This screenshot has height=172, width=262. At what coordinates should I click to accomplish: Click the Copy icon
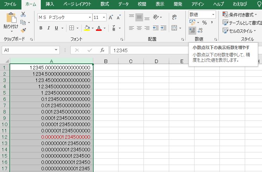coord(23,22)
